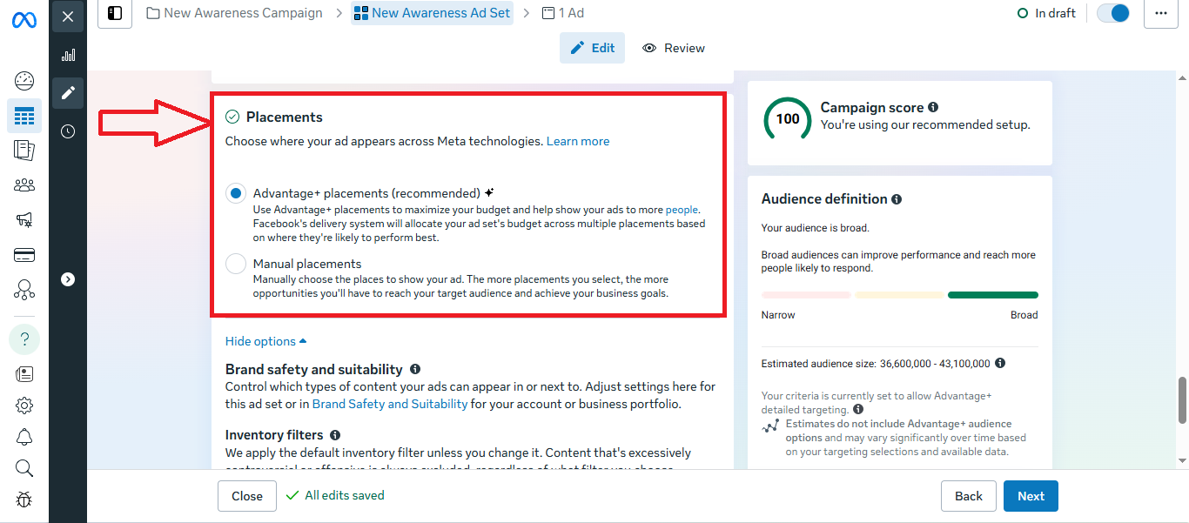Click the Meta logo icon
The width and height of the screenshot is (1189, 523).
[x=24, y=20]
